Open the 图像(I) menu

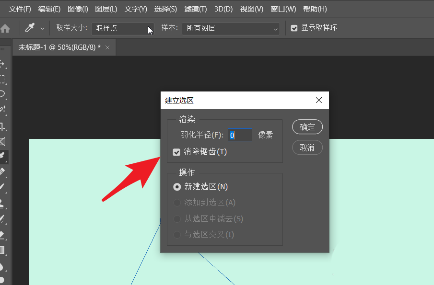click(78, 9)
